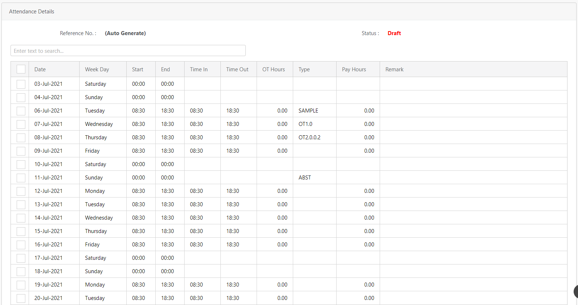Select checkbox for 19-Jul-2021 Monday
This screenshot has width=578, height=305.
pyautogui.click(x=21, y=285)
